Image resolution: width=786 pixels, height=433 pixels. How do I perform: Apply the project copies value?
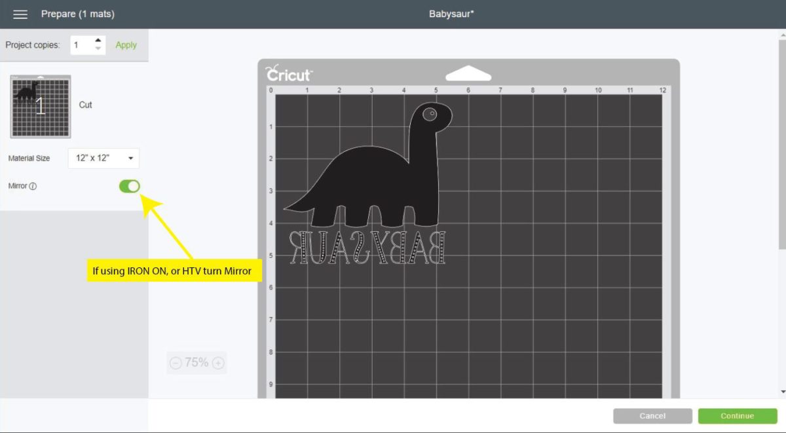tap(126, 45)
